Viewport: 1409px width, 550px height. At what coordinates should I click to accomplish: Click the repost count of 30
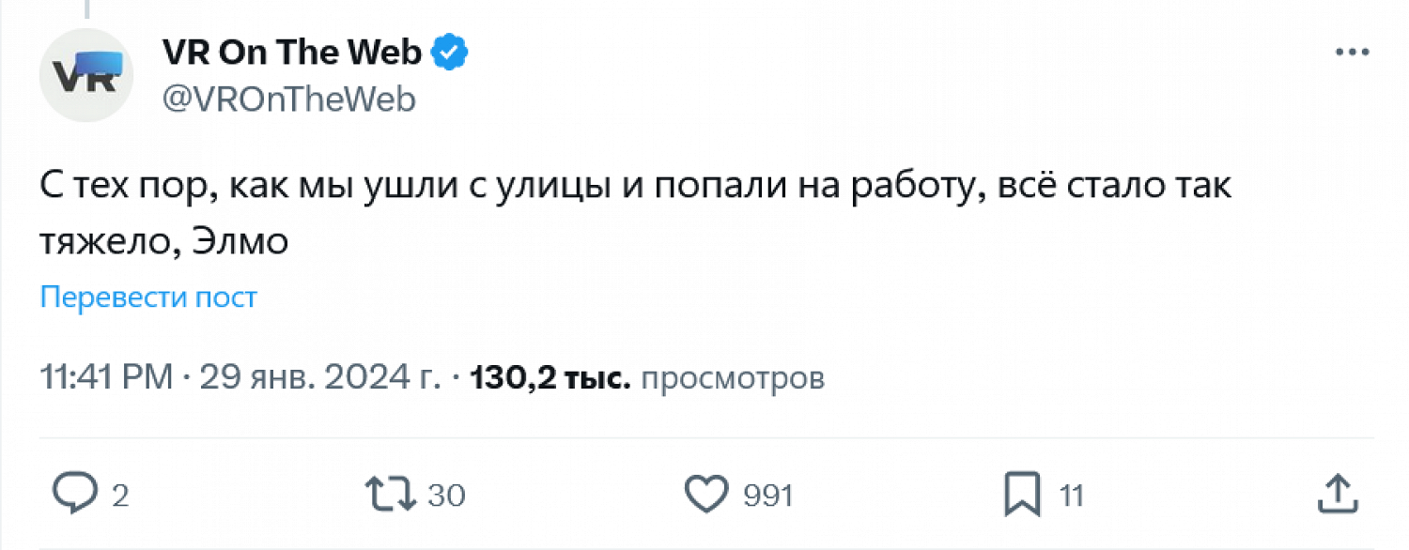click(x=446, y=496)
